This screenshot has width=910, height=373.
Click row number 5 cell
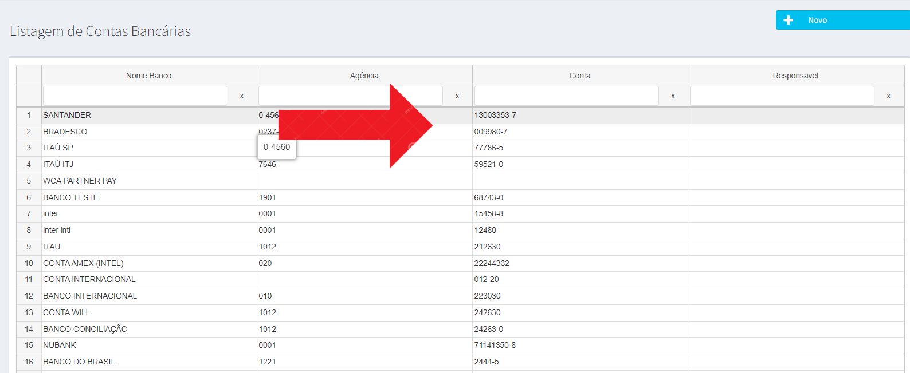[29, 181]
